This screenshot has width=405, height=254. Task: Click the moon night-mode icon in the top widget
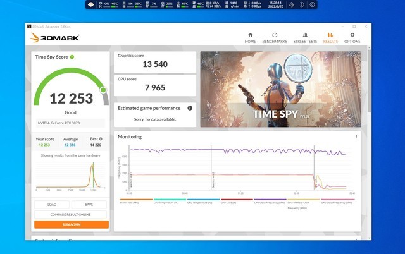click(x=302, y=4)
